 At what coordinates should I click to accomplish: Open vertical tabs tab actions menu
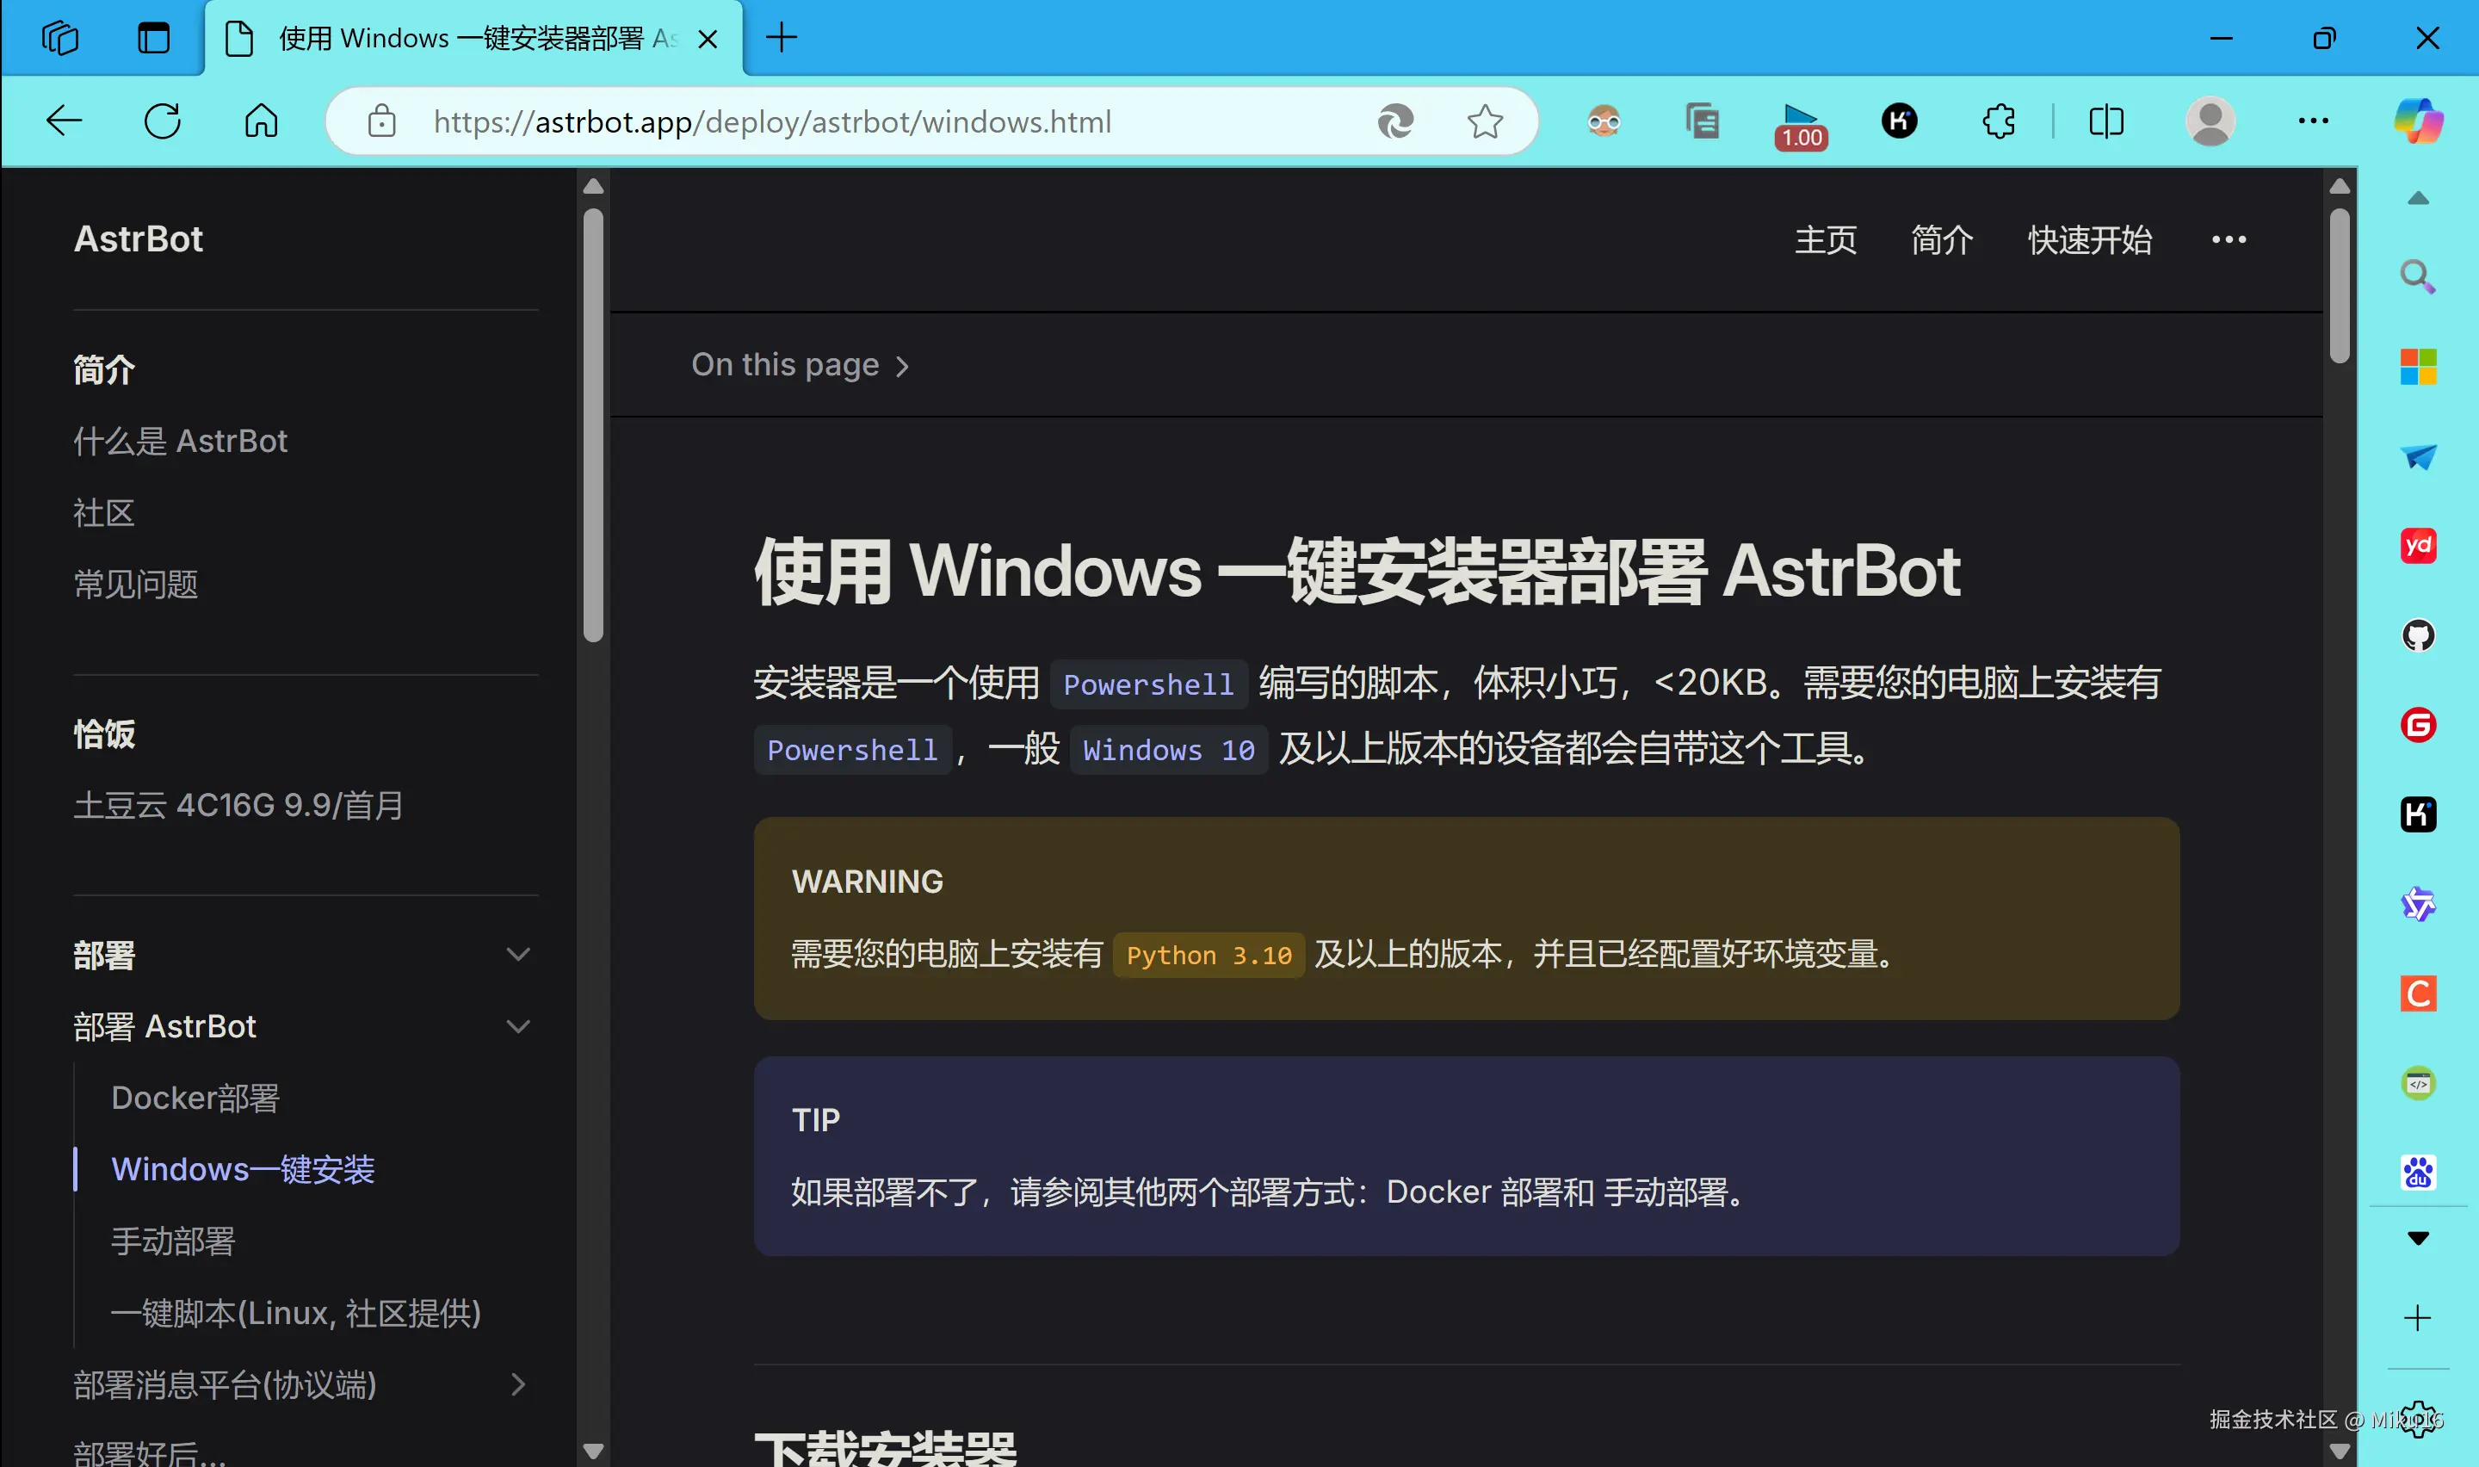(x=153, y=39)
